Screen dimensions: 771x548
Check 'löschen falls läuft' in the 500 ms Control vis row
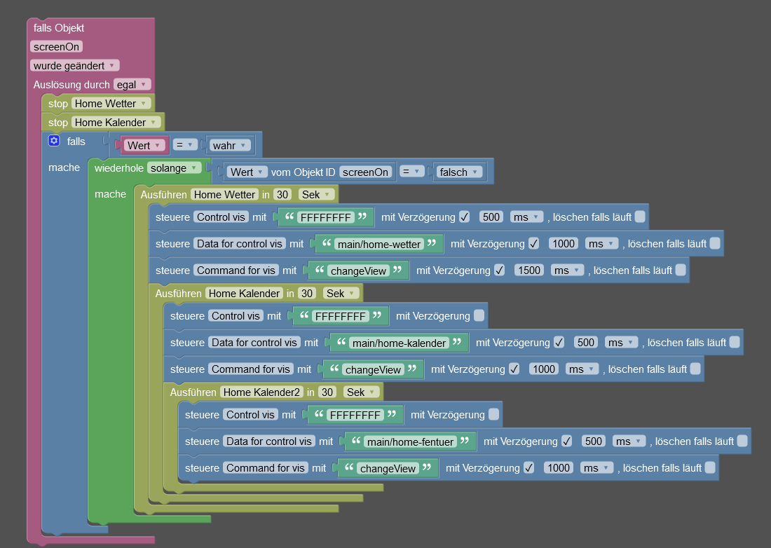tap(640, 217)
